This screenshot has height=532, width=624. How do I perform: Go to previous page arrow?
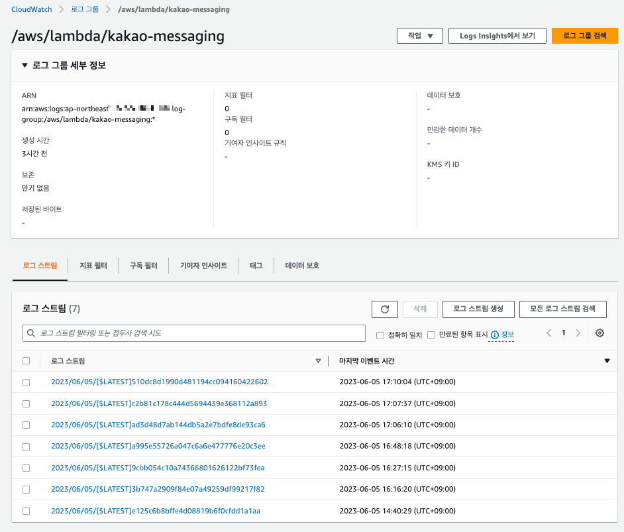coord(548,333)
